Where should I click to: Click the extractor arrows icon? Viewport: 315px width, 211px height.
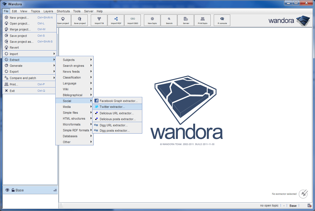click(303, 194)
